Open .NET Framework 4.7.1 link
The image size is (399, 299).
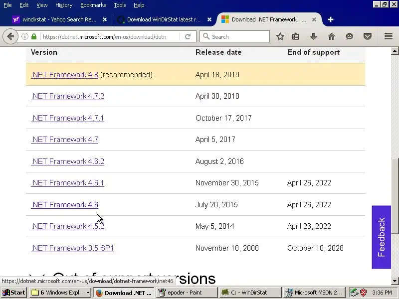point(67,118)
